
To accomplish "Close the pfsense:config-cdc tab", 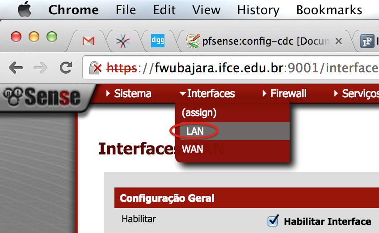I will 339,41.
